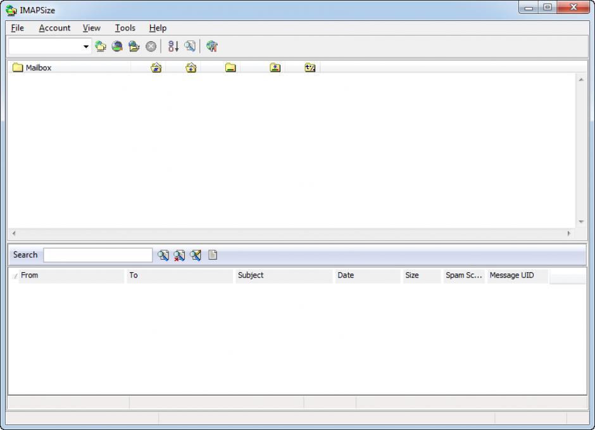
Task: Open the View menu
Action: click(x=91, y=28)
